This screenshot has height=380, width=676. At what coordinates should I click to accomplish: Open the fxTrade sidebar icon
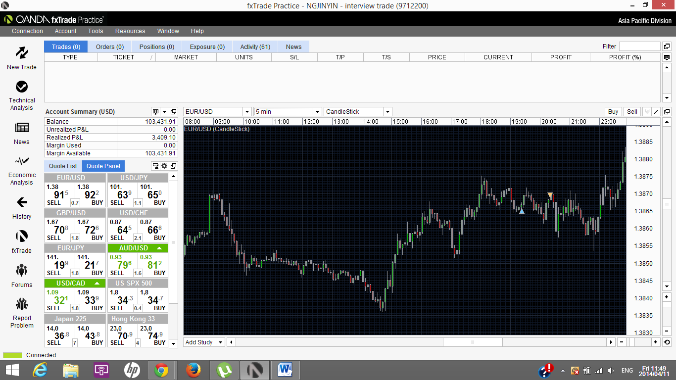(22, 236)
